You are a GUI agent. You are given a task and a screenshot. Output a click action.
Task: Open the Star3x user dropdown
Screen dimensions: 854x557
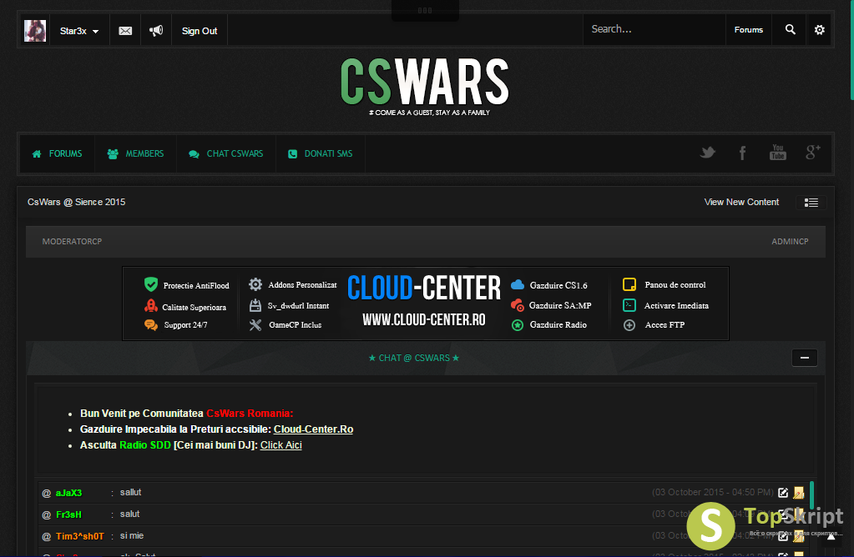pyautogui.click(x=79, y=31)
